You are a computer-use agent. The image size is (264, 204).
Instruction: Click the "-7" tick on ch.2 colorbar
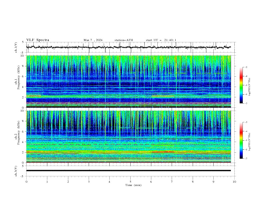click(246, 159)
